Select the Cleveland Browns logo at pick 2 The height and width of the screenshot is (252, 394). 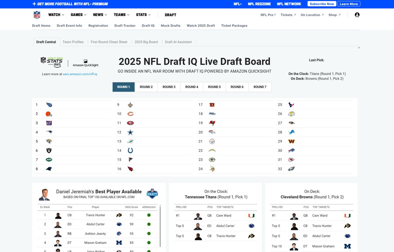[x=49, y=114]
